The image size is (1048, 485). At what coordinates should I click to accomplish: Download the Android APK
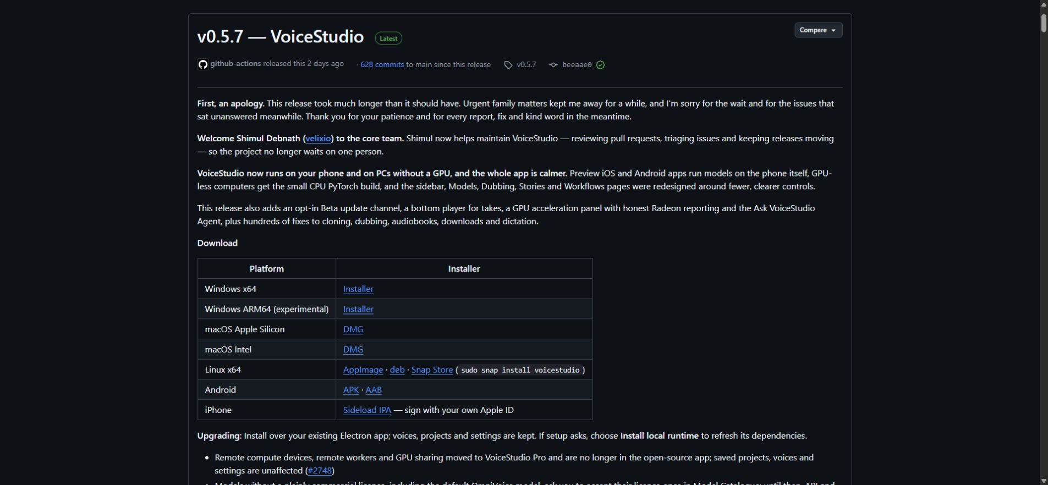point(351,390)
